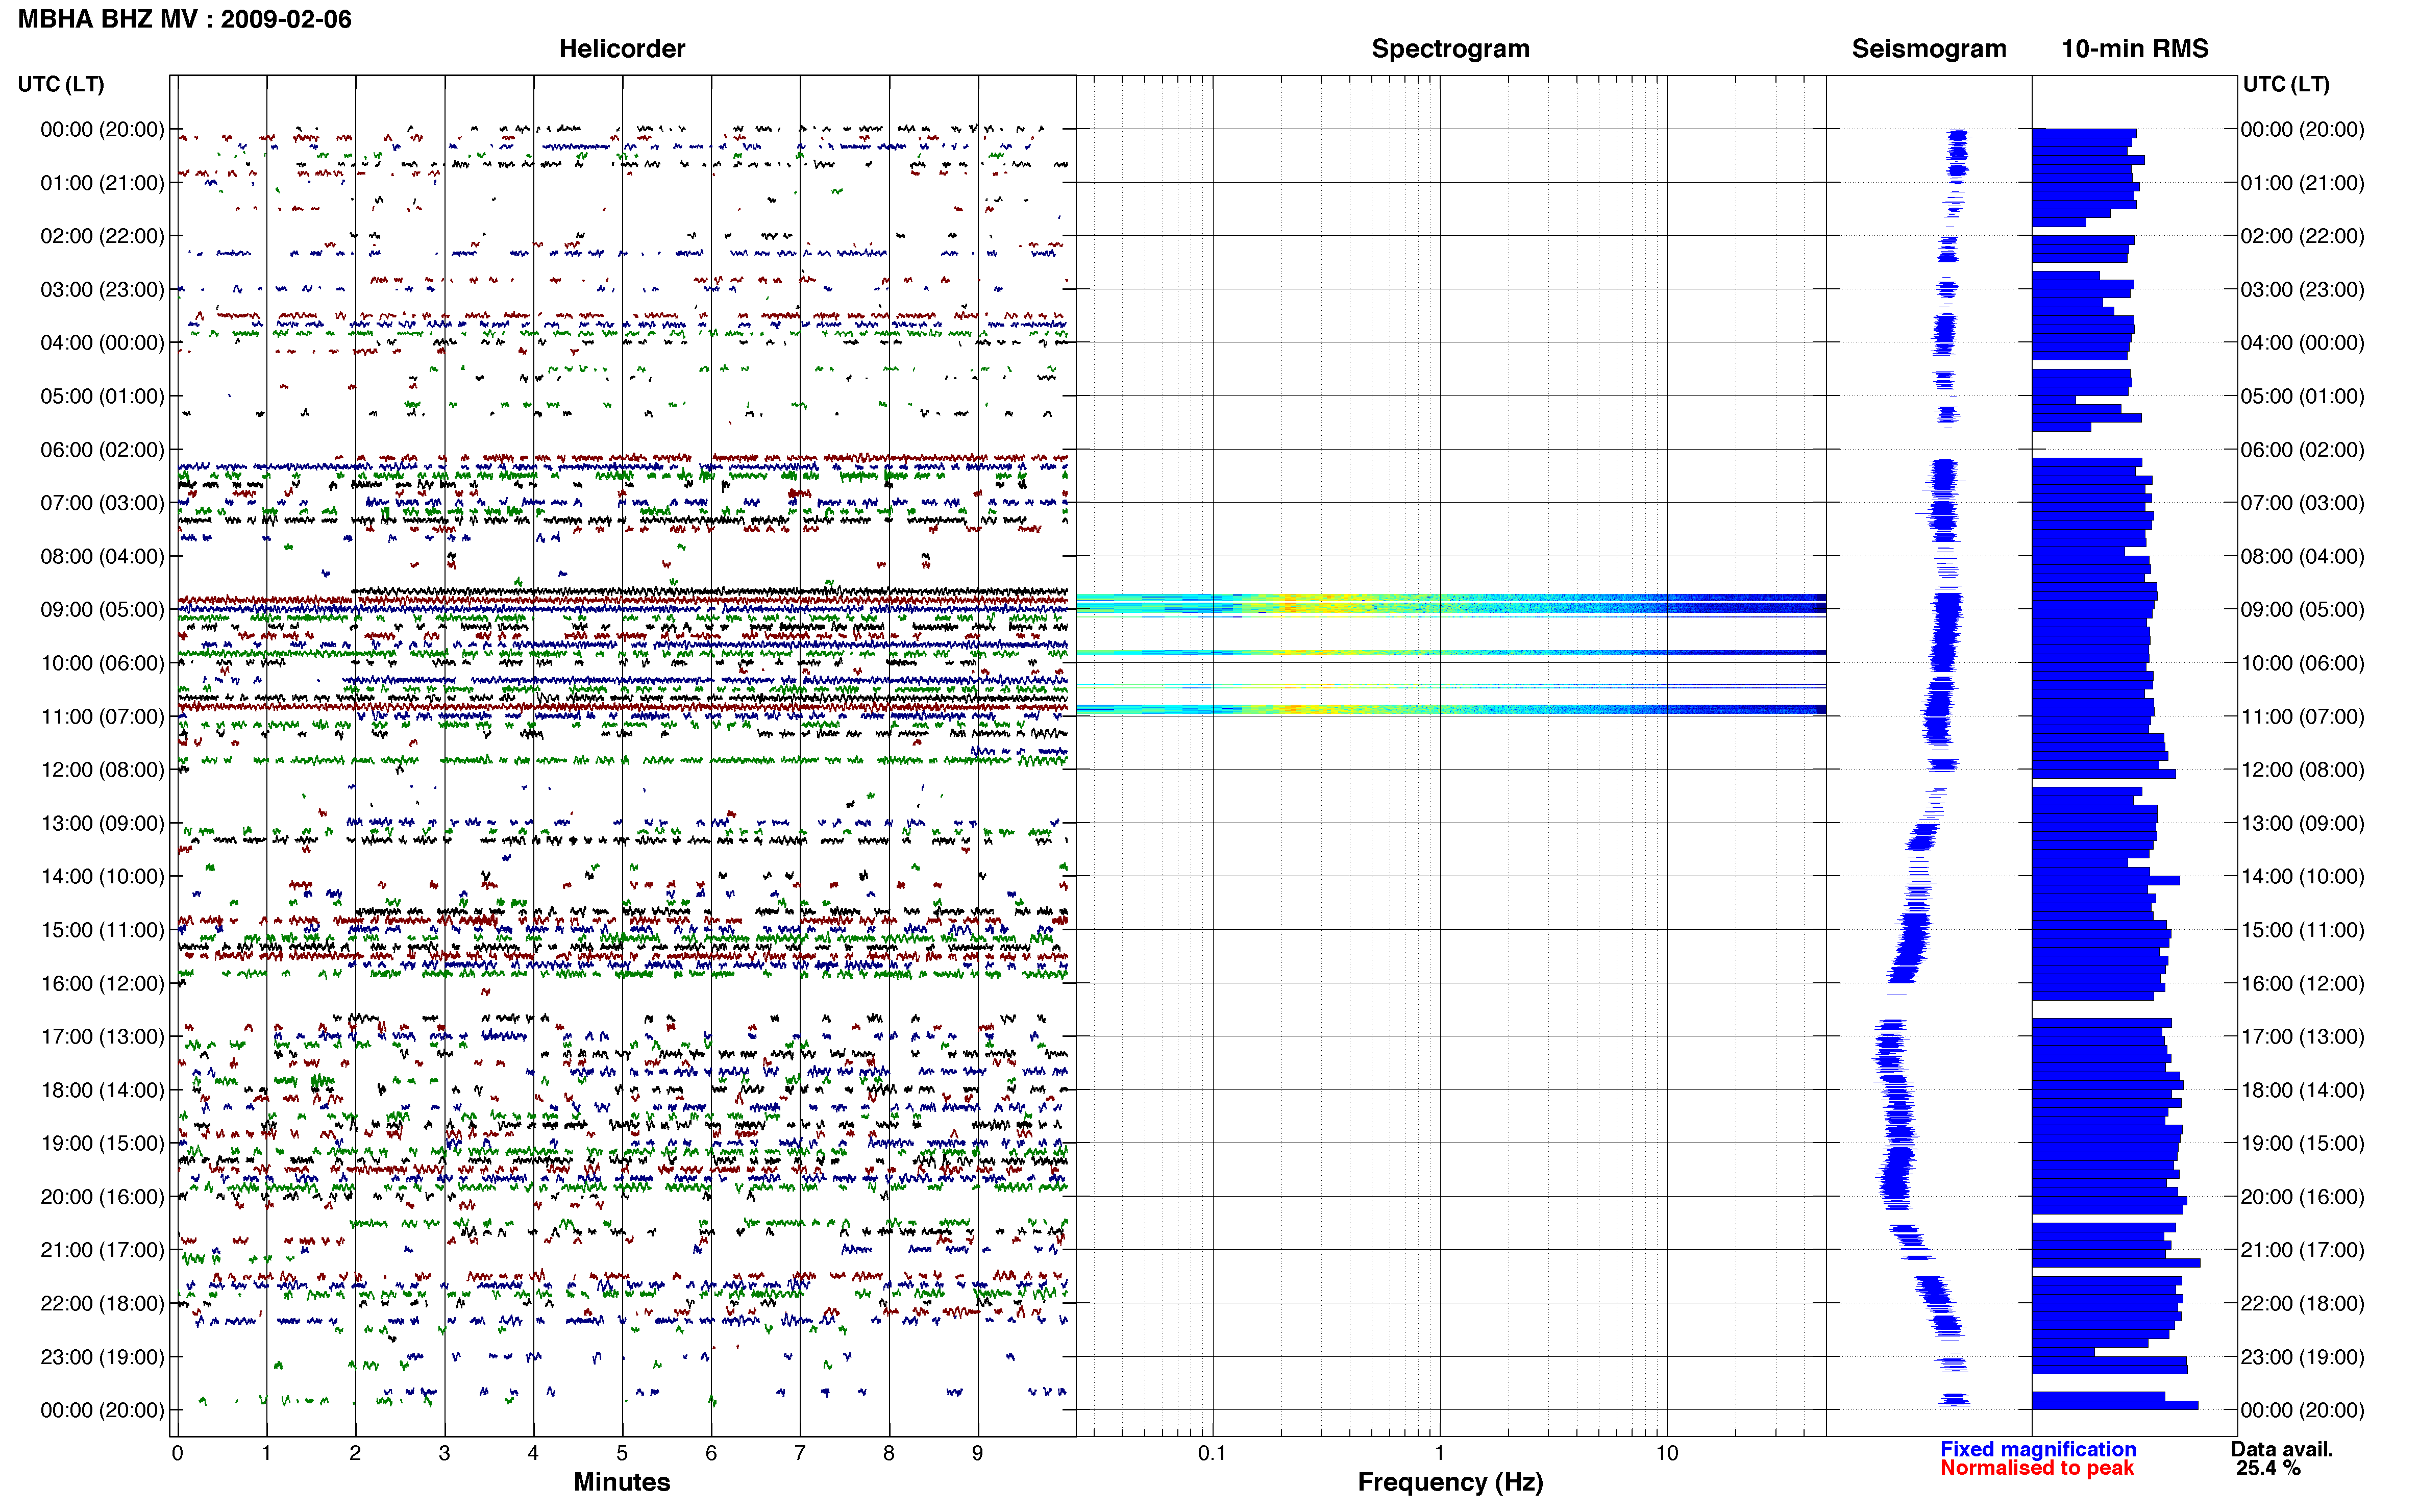
Task: Click the 'Minutes' axis title
Action: tap(622, 1482)
